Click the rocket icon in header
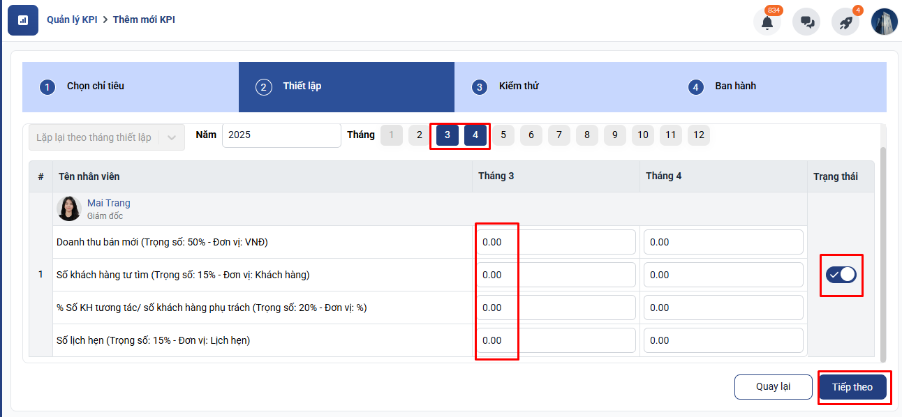902x417 pixels. pyautogui.click(x=845, y=22)
